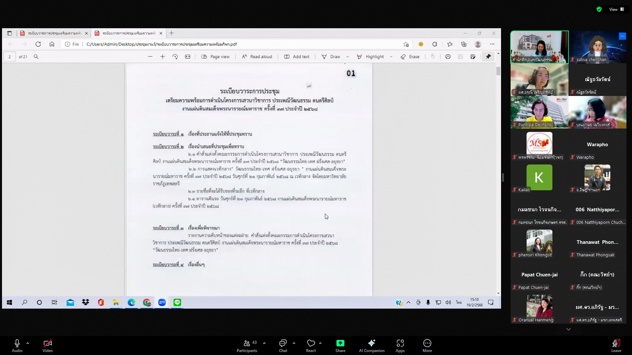The image size is (632, 355).
Task: Unmute the microphone with Audio button
Action: [17, 344]
